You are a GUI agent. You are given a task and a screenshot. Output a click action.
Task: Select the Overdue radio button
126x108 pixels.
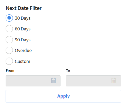9,50
